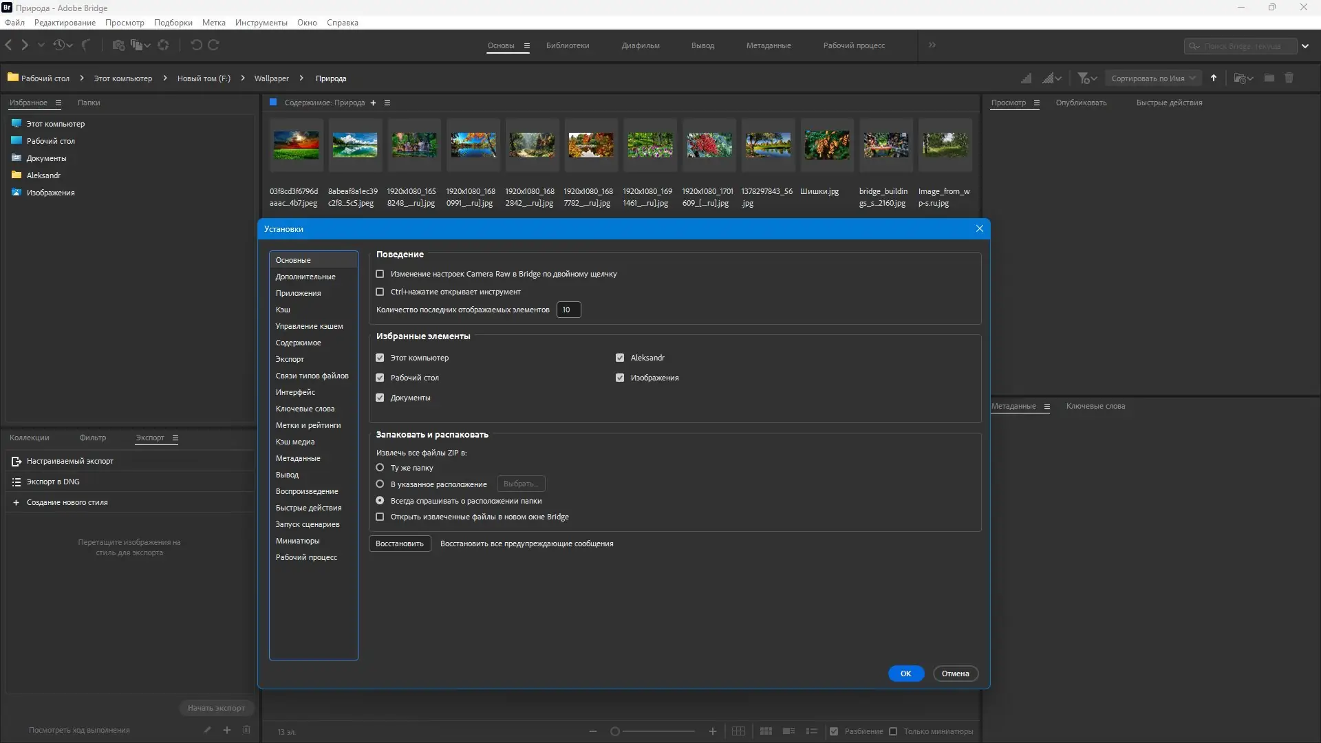The height and width of the screenshot is (743, 1321).
Task: Click the thumbnail size slider handle
Action: [615, 731]
